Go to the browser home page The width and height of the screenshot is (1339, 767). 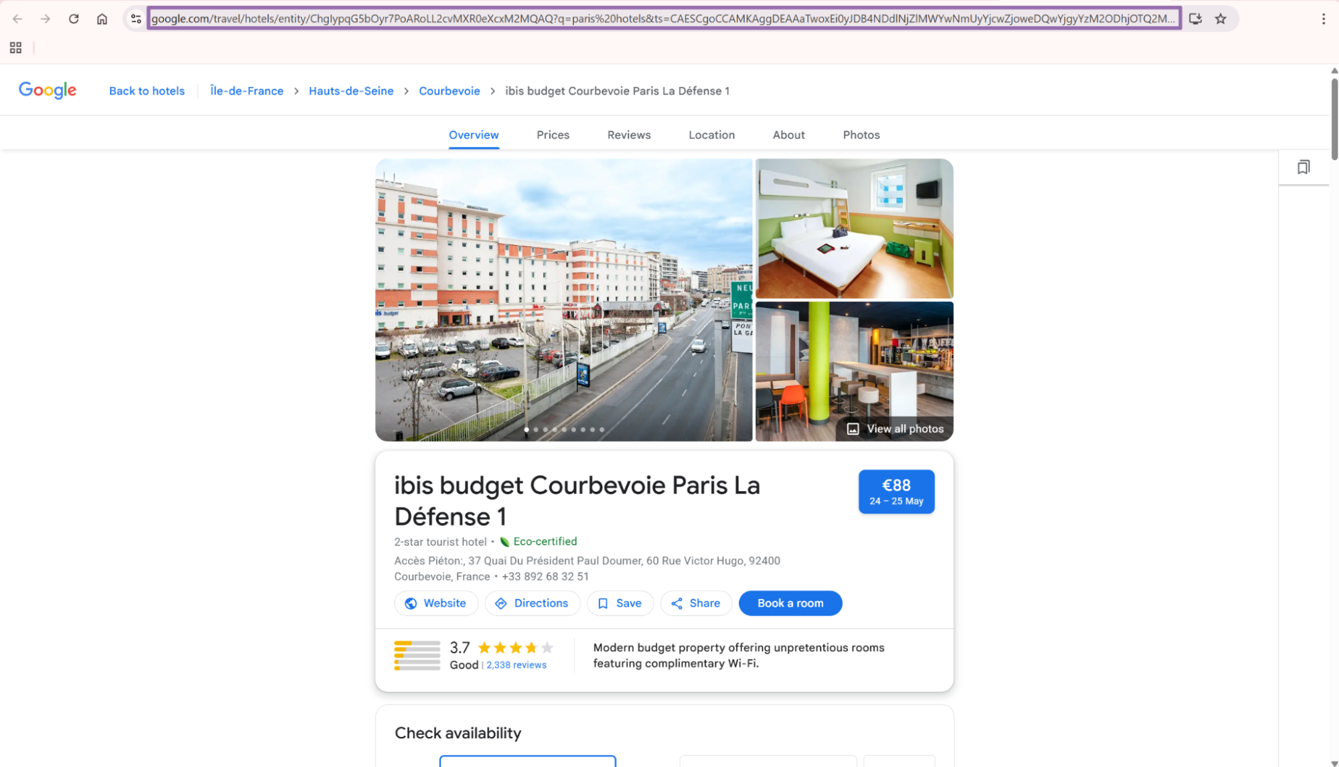tap(102, 19)
